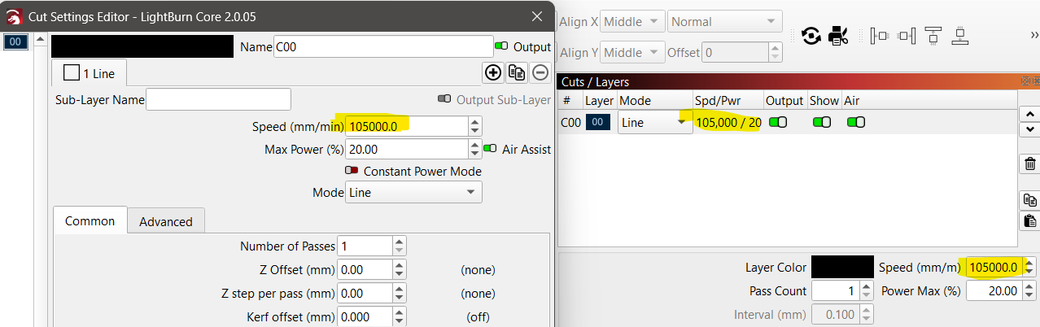Image resolution: width=1040 pixels, height=327 pixels.
Task: Enable Constant Power Mode
Action: click(x=352, y=171)
